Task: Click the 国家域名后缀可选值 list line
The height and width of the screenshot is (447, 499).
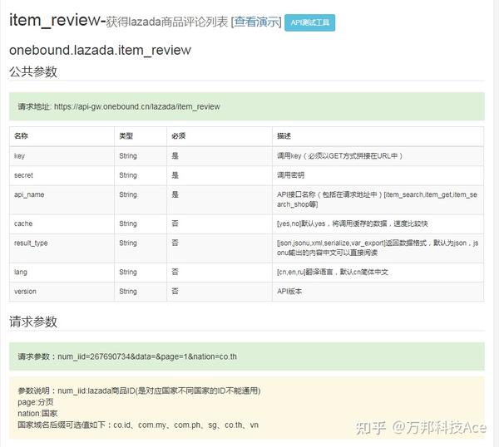Action: pos(138,425)
